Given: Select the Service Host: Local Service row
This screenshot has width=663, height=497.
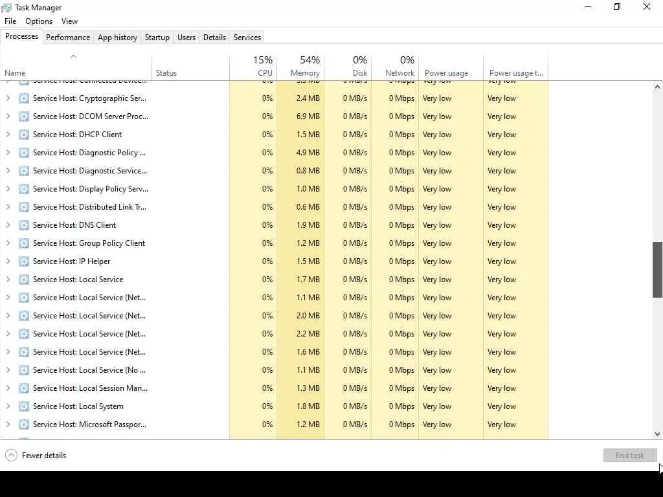Looking at the screenshot, I should [274, 280].
